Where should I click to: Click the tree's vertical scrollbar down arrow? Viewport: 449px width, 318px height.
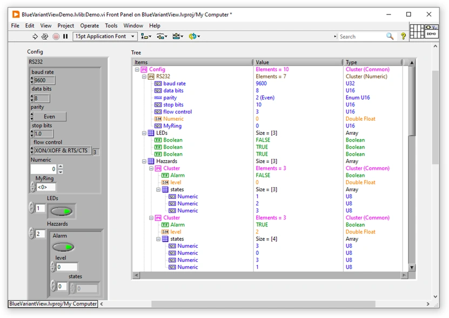[x=411, y=266]
